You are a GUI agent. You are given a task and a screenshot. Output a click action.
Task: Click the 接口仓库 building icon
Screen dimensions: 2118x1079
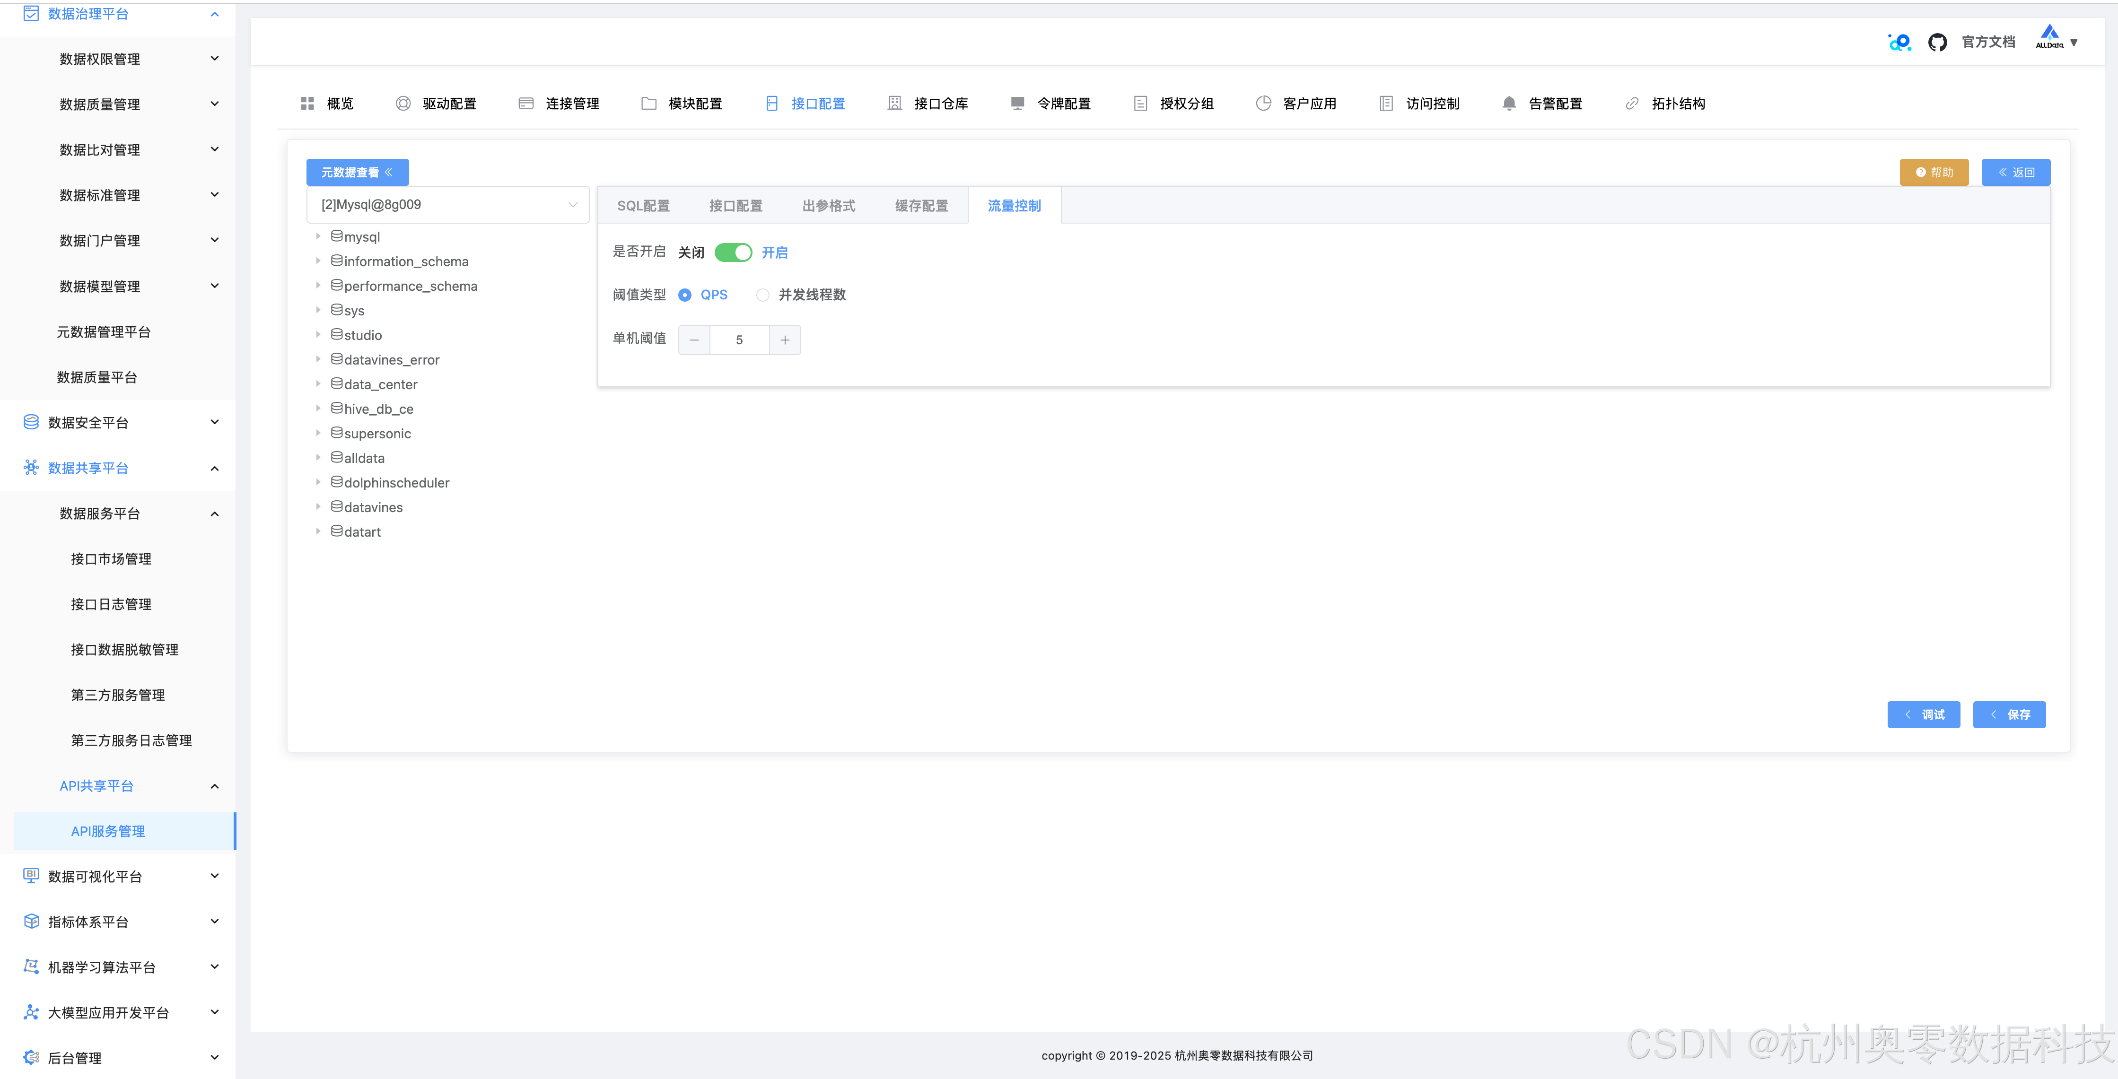click(x=894, y=104)
